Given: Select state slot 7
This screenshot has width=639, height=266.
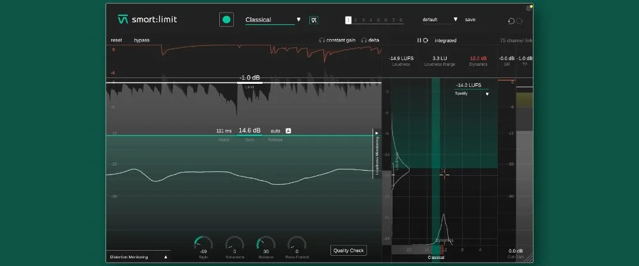Looking at the screenshot, I should pyautogui.click(x=393, y=20).
